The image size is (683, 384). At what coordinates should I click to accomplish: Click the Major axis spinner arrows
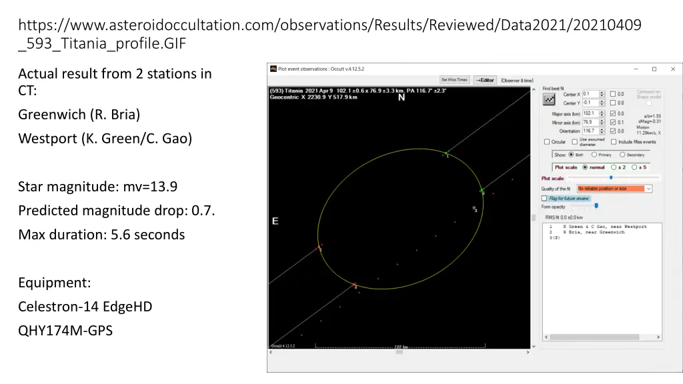[x=602, y=113]
